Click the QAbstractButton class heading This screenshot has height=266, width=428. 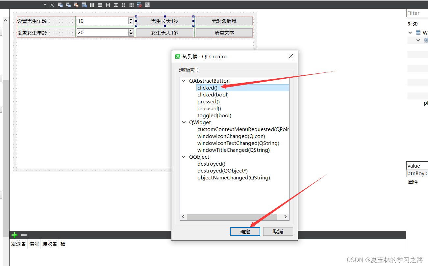coord(209,81)
